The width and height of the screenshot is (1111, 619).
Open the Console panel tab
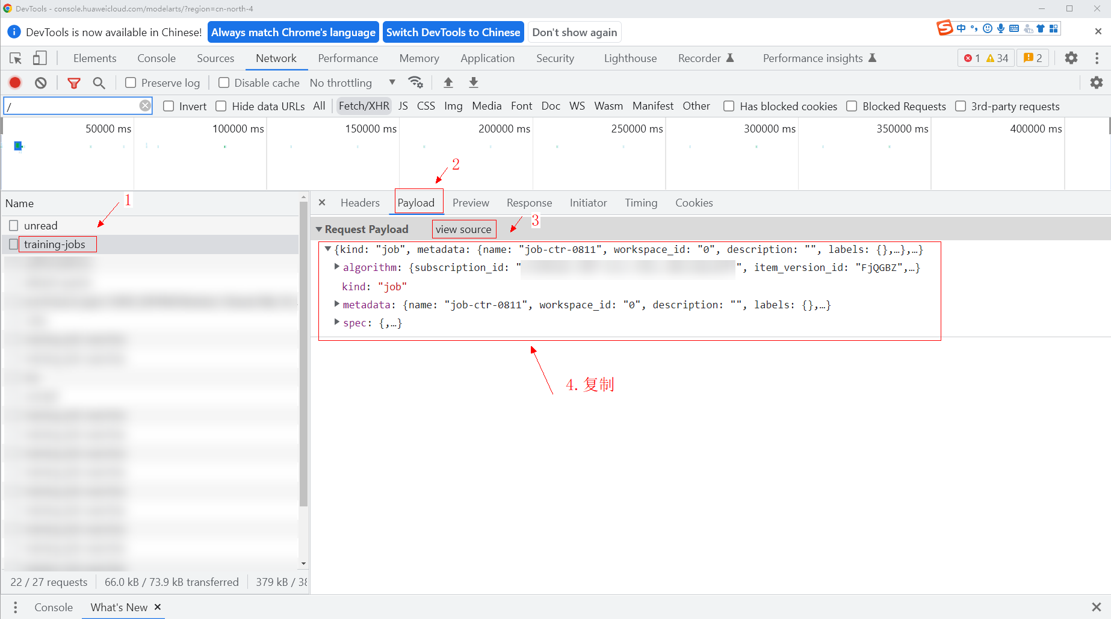(156, 58)
